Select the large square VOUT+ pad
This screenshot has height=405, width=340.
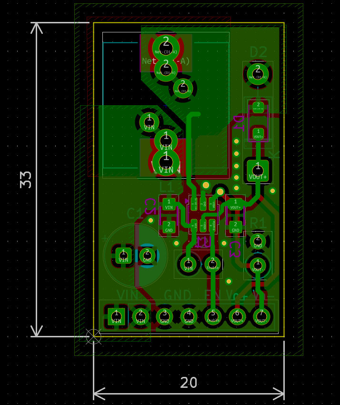click(x=258, y=171)
